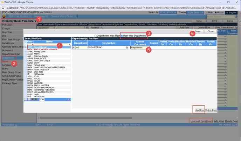
Task: Select the User wise Department radio button
Action: coord(122,36)
